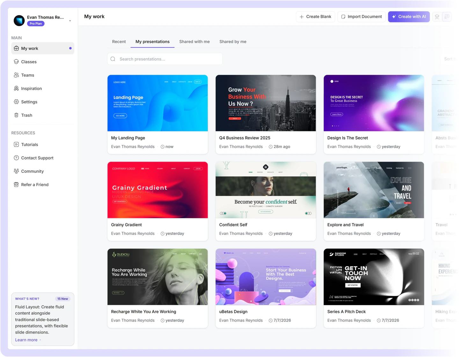
Task: Open My work via its sidebar icon
Action: point(16,48)
